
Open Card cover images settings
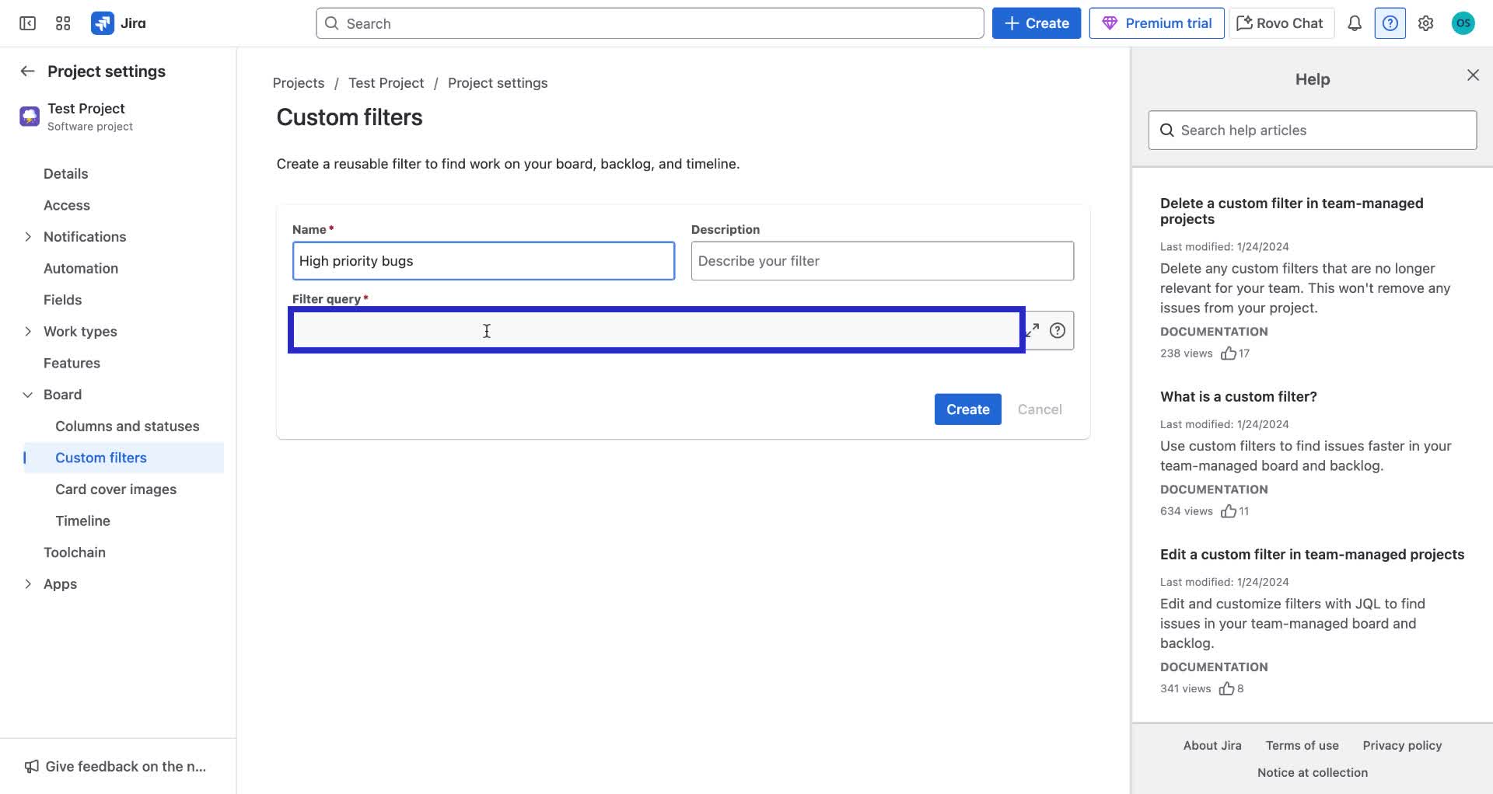(x=115, y=489)
